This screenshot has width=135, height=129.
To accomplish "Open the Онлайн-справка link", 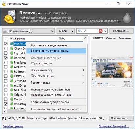I will pyautogui.click(x=13, y=126).
